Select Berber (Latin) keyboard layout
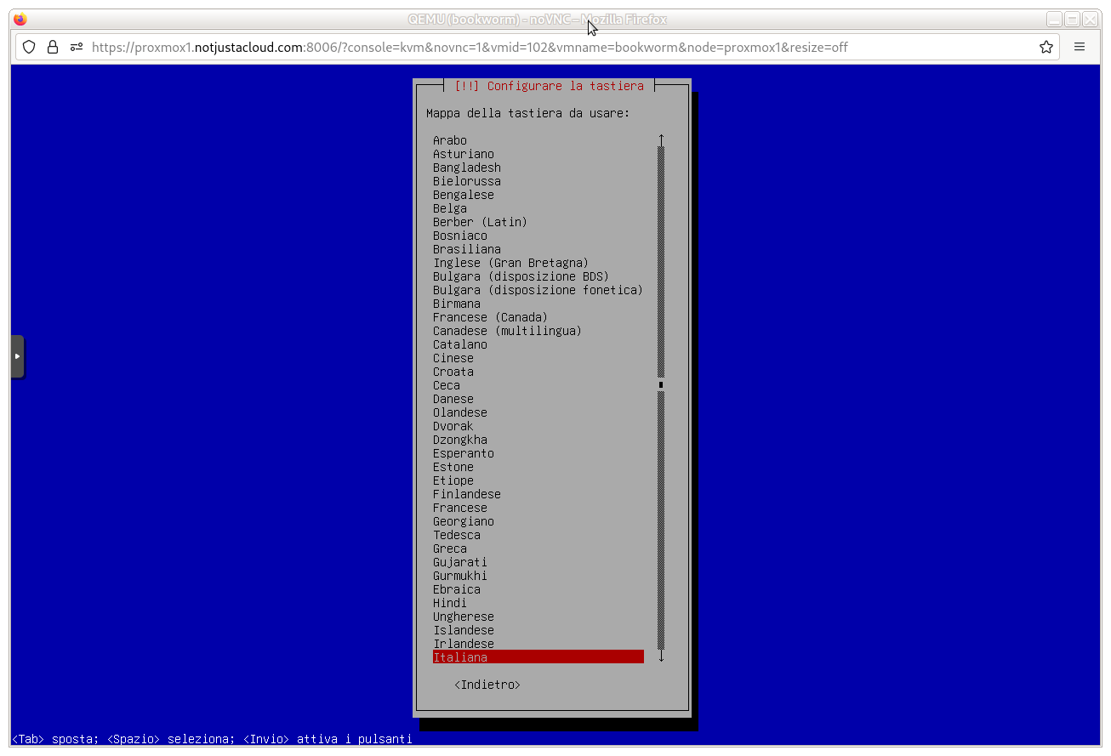This screenshot has height=756, width=1111. (481, 222)
